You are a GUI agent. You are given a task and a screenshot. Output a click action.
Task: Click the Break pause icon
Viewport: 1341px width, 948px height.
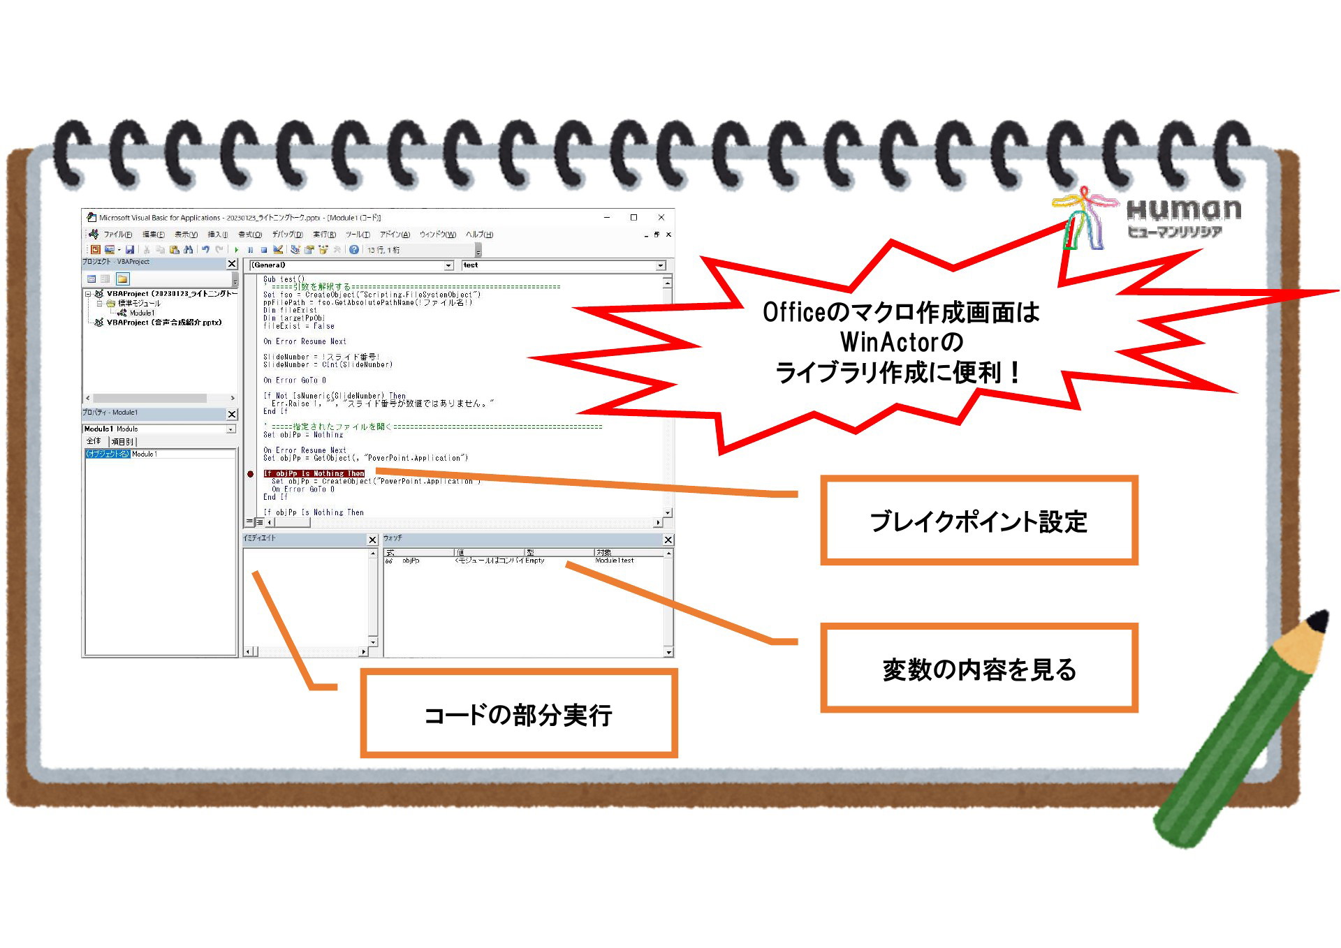pos(250,249)
